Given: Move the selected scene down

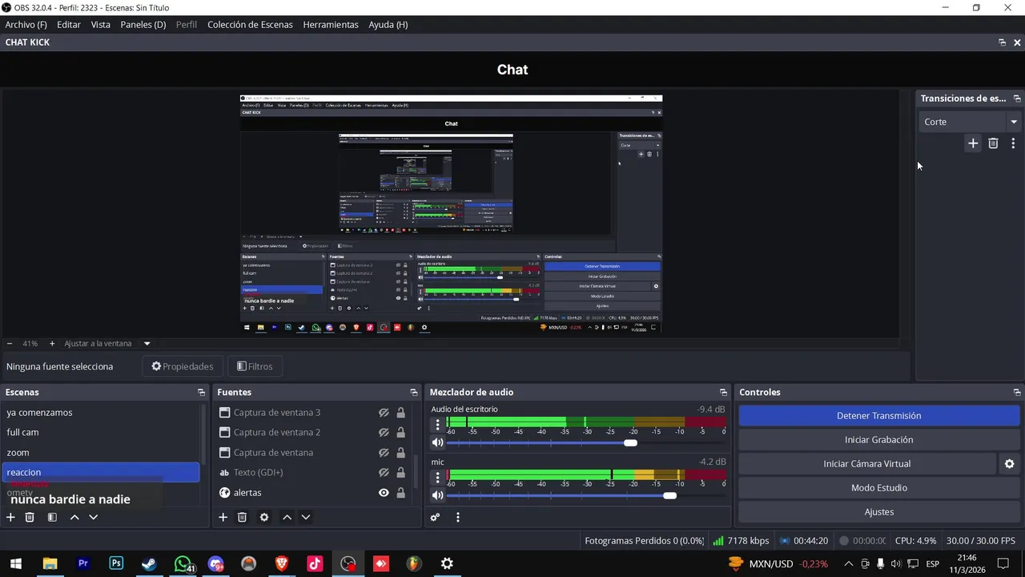Looking at the screenshot, I should pyautogui.click(x=94, y=518).
